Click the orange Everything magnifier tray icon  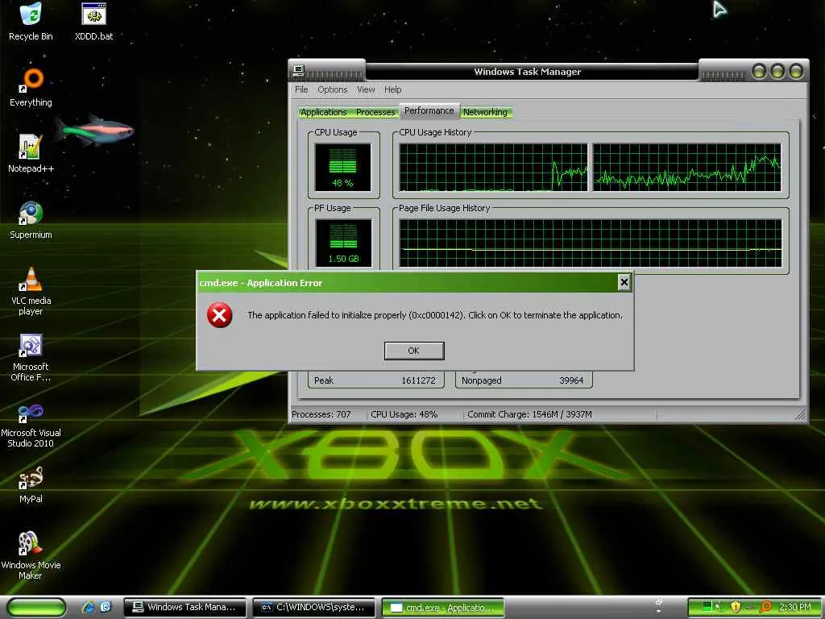pyautogui.click(x=765, y=607)
